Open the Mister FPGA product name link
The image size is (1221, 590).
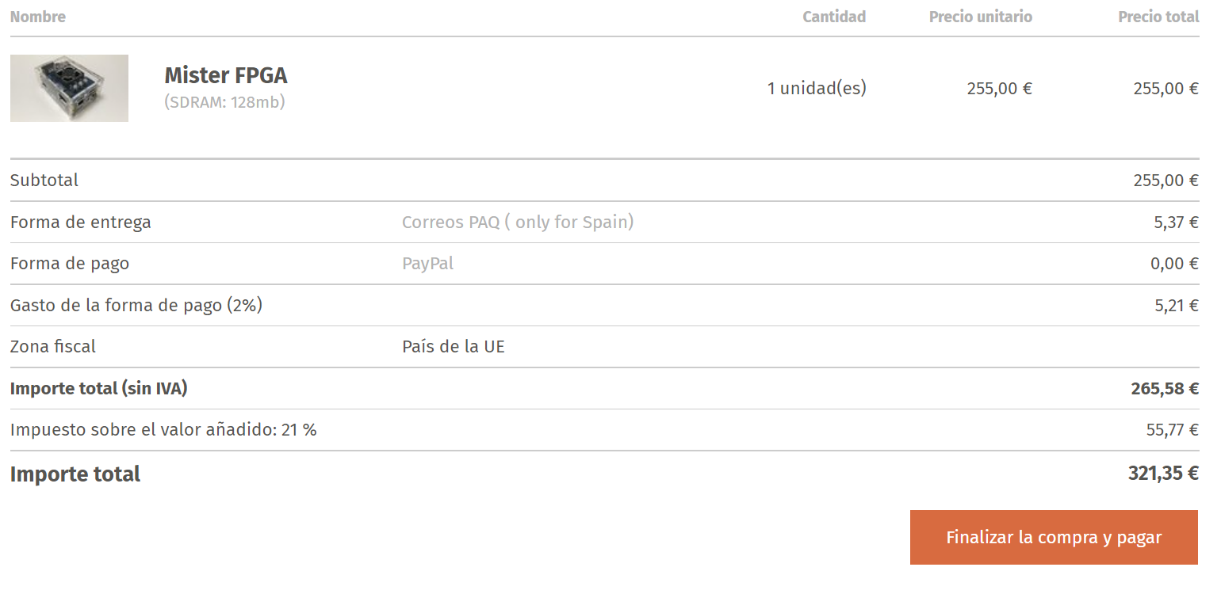[x=225, y=75]
